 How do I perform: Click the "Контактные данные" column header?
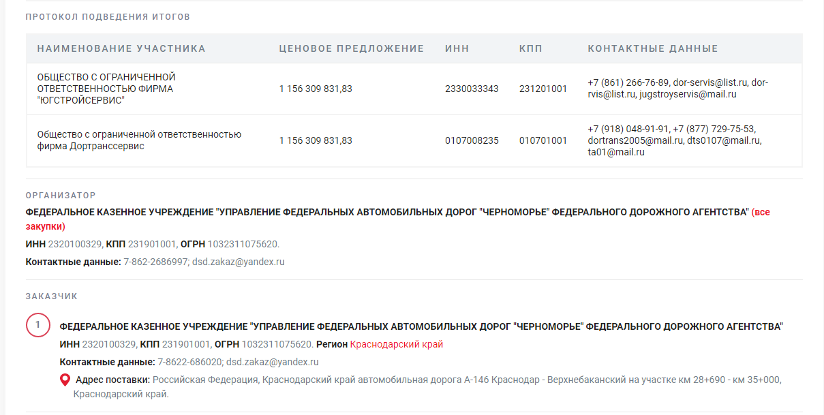pyautogui.click(x=652, y=48)
